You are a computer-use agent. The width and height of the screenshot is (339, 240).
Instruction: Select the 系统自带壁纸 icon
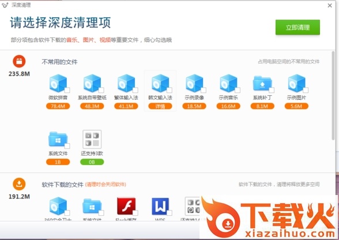click(92, 83)
